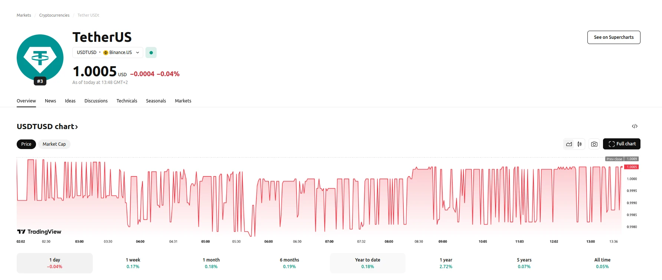Switch to the Markets tab
Image resolution: width=662 pixels, height=280 pixels.
tap(183, 101)
